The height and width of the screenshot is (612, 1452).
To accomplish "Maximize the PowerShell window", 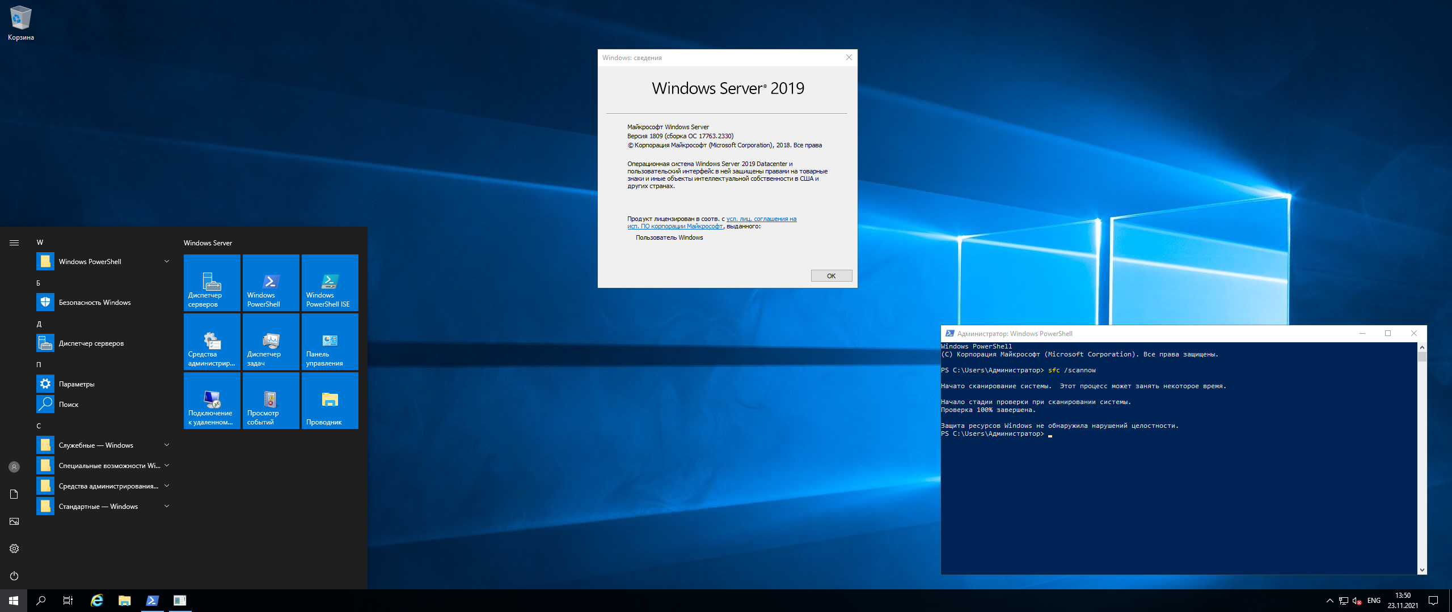I will coord(1388,333).
